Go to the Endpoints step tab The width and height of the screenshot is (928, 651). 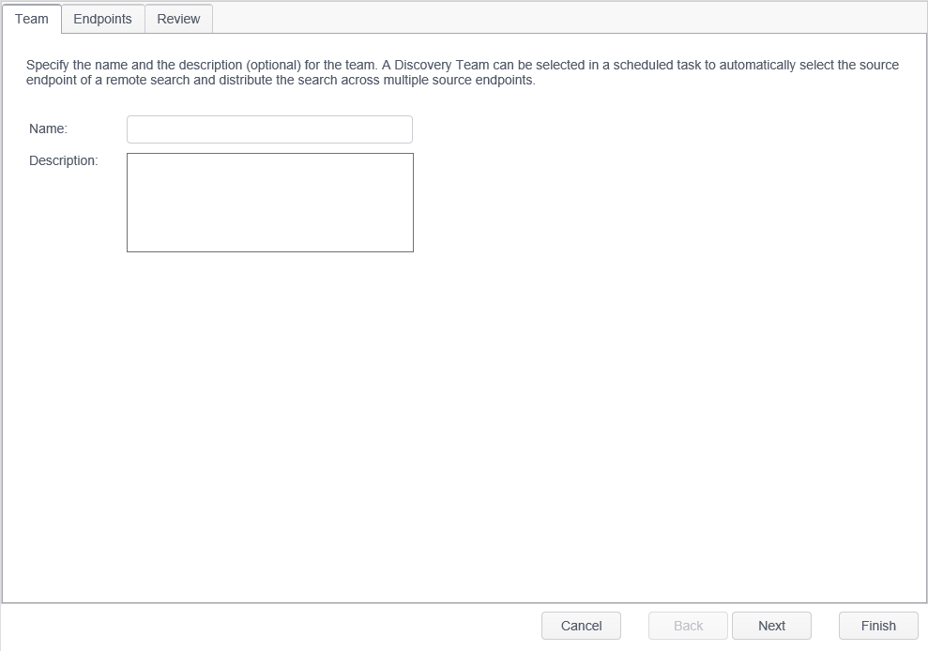[x=103, y=19]
